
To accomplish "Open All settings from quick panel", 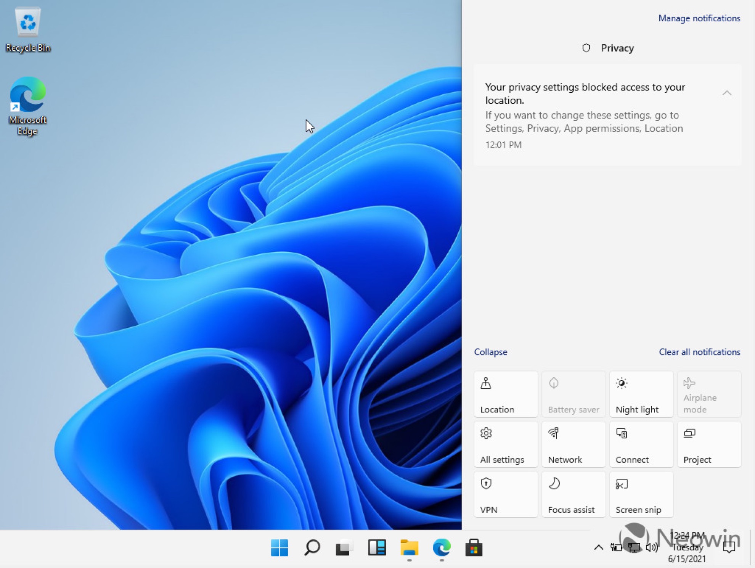I will (506, 444).
